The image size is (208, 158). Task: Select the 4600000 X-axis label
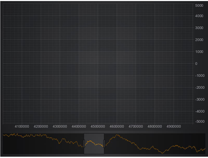tap(117, 126)
